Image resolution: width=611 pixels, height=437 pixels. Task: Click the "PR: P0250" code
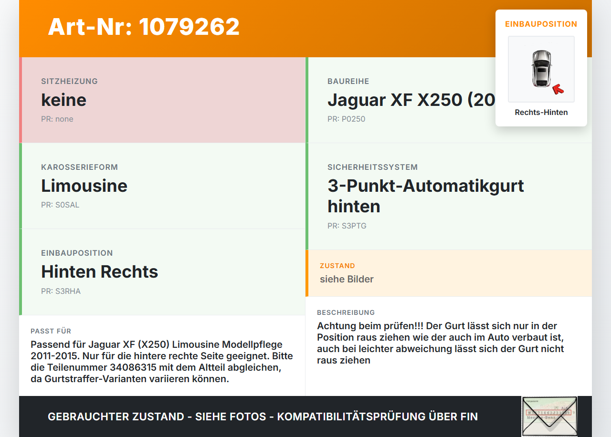pyautogui.click(x=347, y=119)
